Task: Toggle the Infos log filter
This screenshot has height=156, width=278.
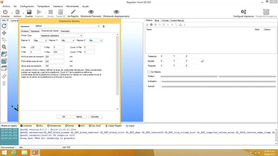Action: pyautogui.click(x=40, y=126)
